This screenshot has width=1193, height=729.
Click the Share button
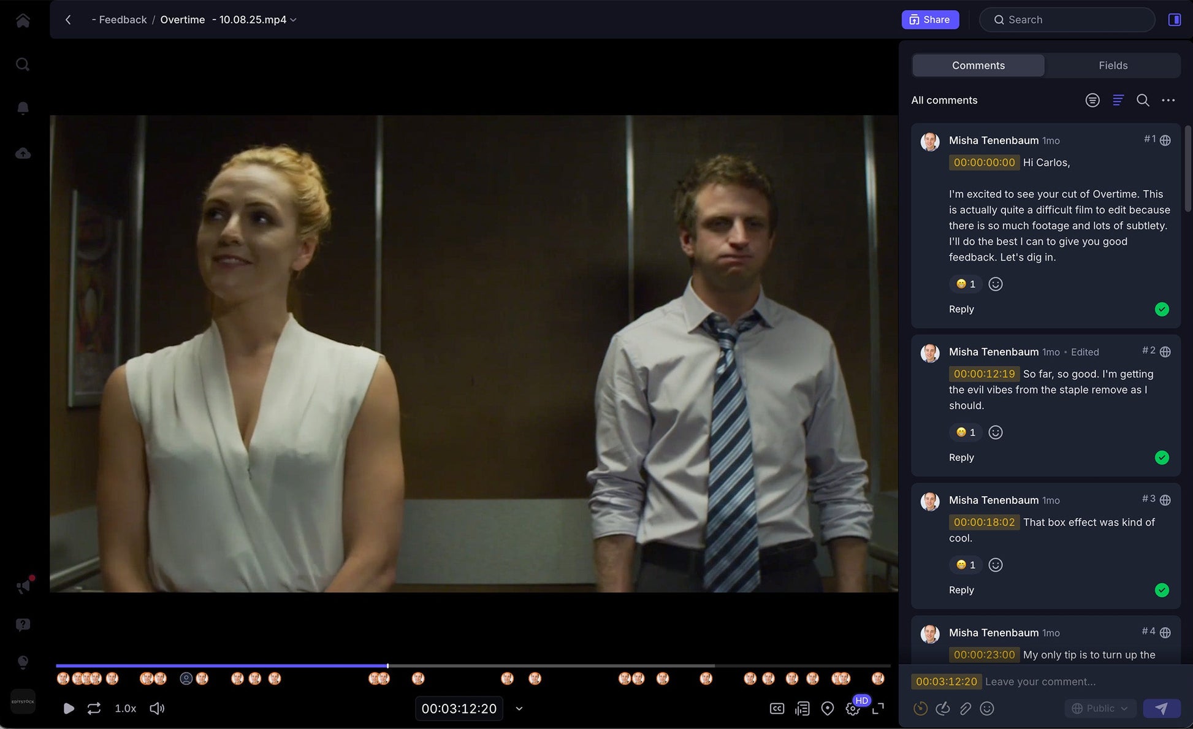(930, 19)
